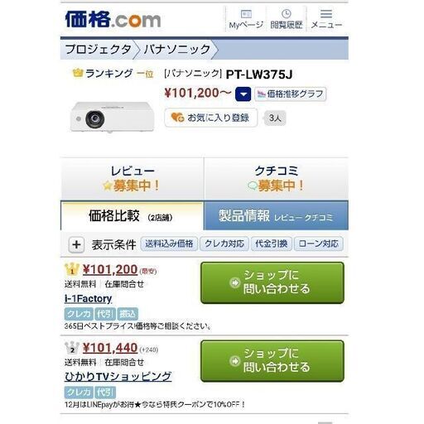
Task: Click the projector product thumbnail
Action: click(112, 118)
